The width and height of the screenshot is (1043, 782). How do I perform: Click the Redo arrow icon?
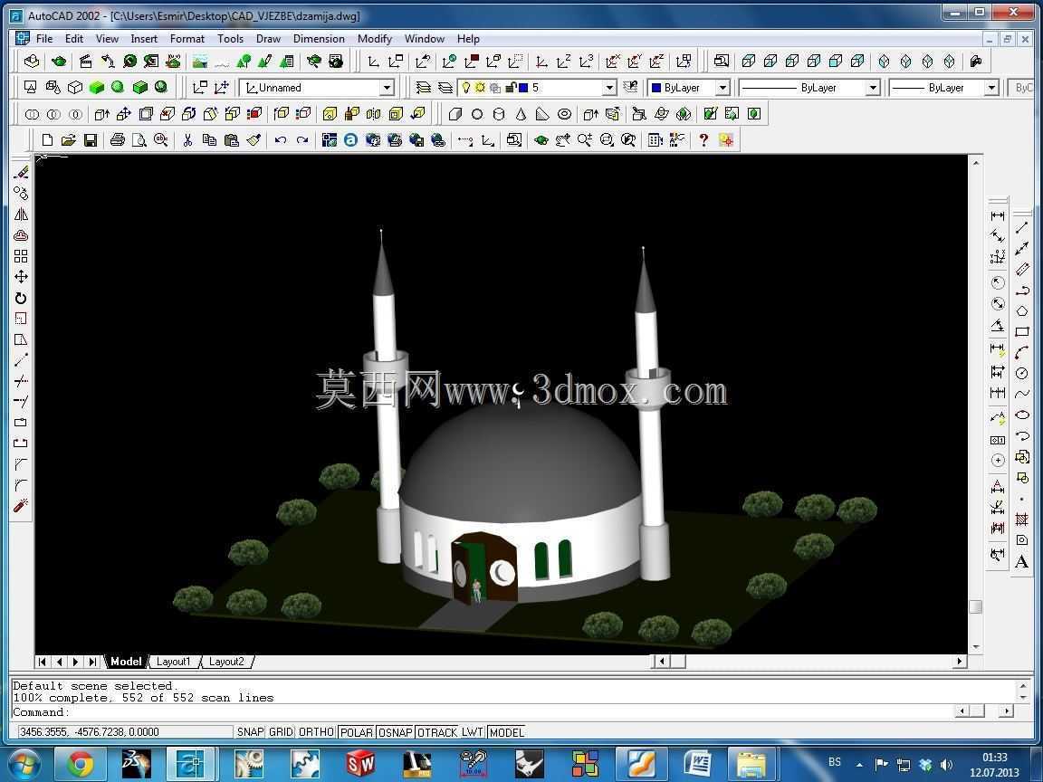click(x=302, y=140)
